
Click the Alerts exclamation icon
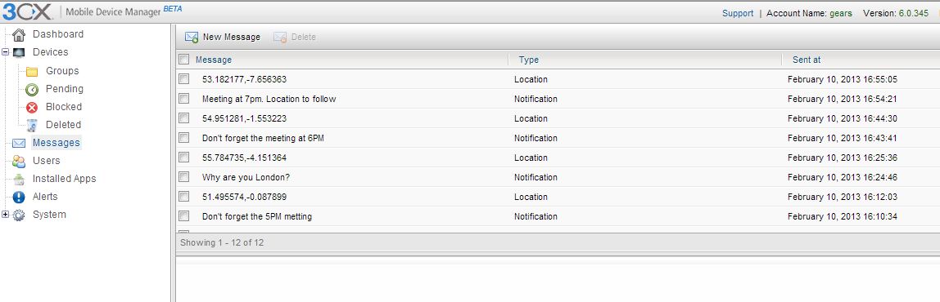(19, 197)
